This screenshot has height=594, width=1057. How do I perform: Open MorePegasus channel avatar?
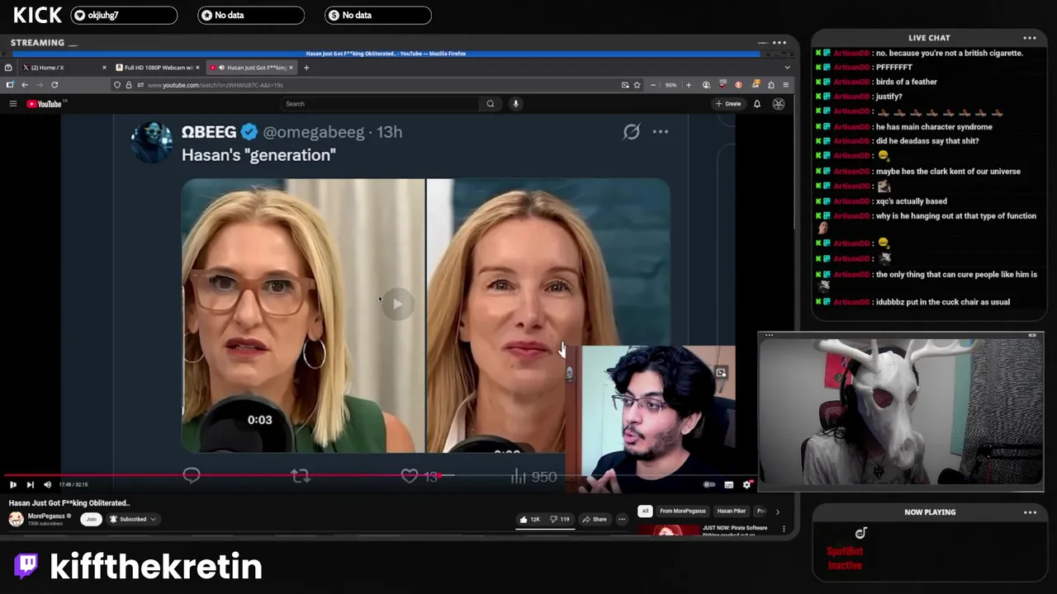click(x=16, y=519)
